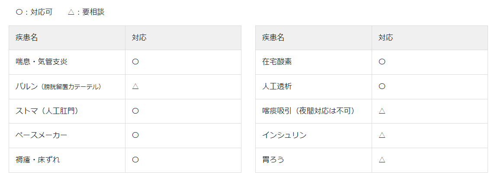Select the circle symbol beside 人工透析
This screenshot has width=501, height=184.
pyautogui.click(x=382, y=86)
